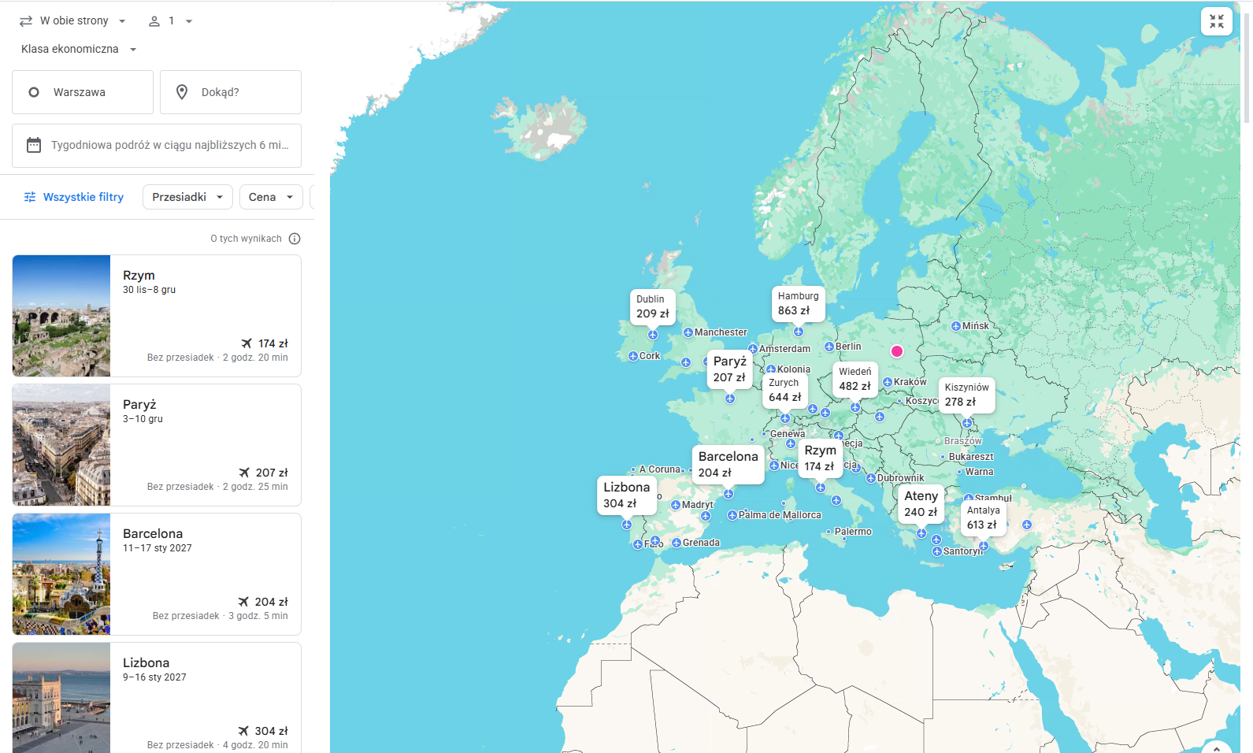Click the destination field 'Dokąd?'

(x=231, y=92)
